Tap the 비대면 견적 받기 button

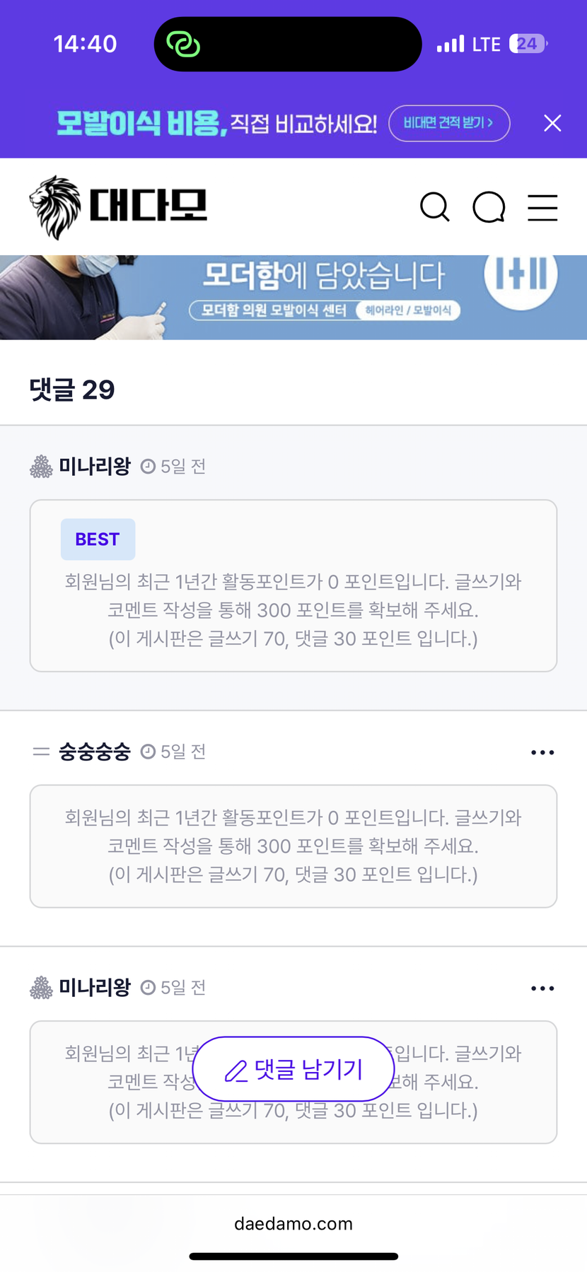point(449,123)
